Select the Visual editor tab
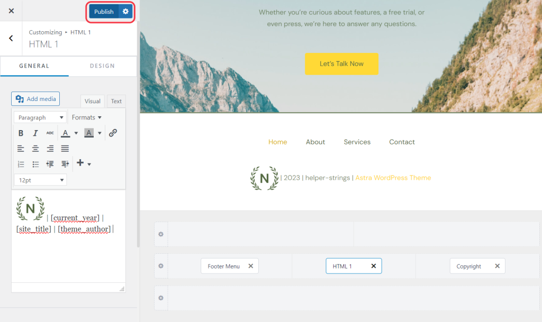The height and width of the screenshot is (322, 542). (92, 101)
